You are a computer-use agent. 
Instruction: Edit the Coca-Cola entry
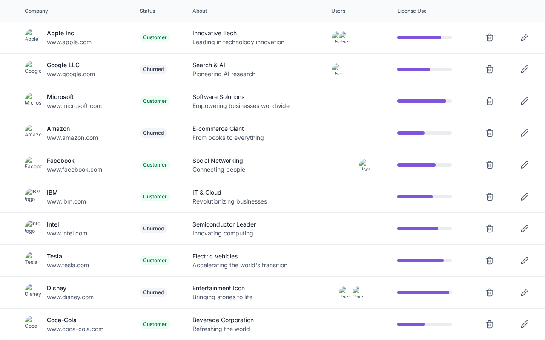click(525, 324)
